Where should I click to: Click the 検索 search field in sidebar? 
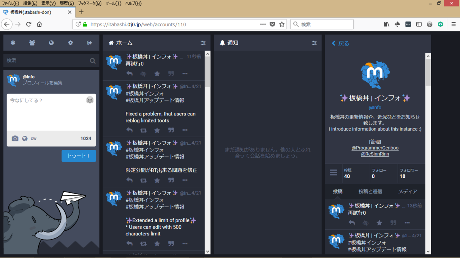pyautogui.click(x=47, y=61)
